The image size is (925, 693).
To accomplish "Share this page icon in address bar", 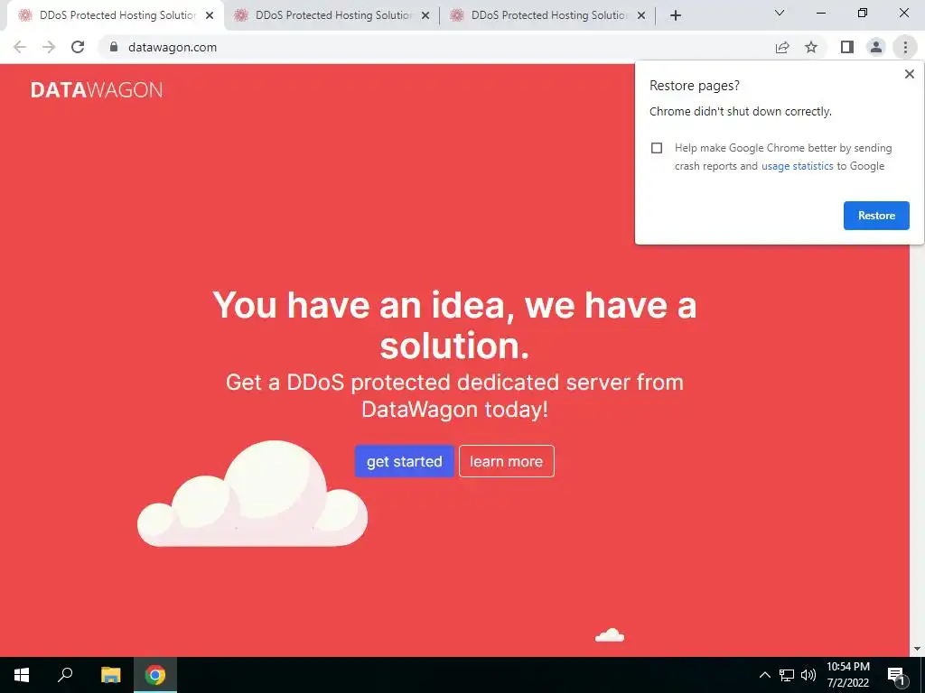I will (x=782, y=47).
